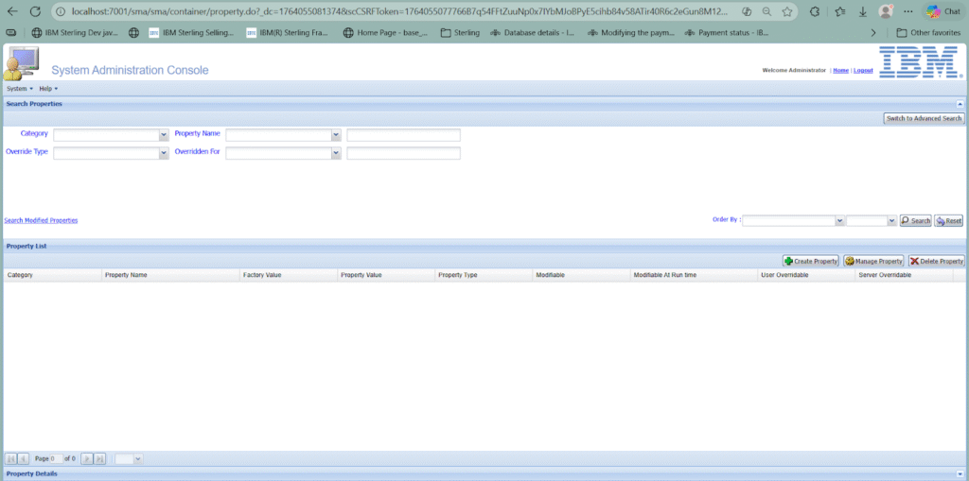Open the Category dropdown
The width and height of the screenshot is (969, 481).
164,135
